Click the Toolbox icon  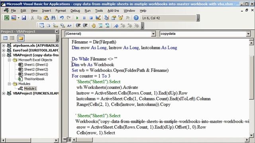127,17
